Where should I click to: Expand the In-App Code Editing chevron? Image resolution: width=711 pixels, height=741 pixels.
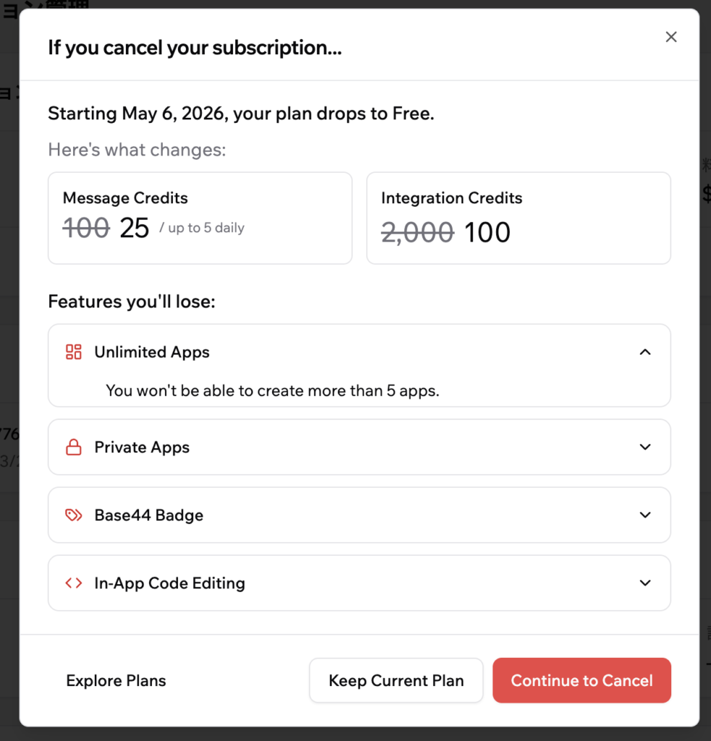click(x=645, y=583)
